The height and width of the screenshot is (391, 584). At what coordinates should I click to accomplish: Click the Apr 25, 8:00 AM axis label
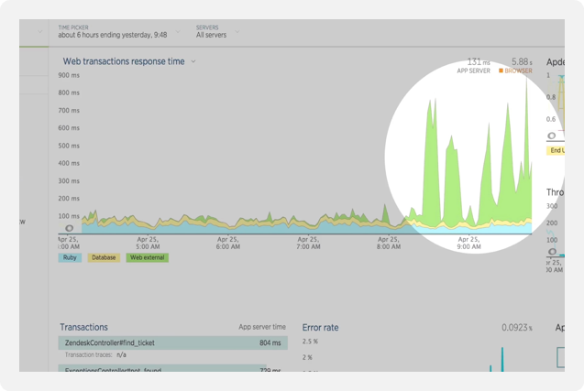click(389, 243)
